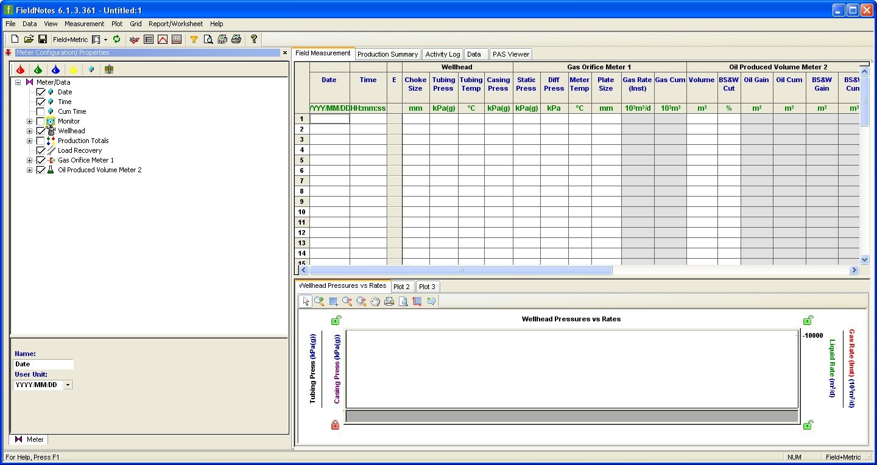Toggle the green lock above Casing Press axis
877x465 pixels.
tap(336, 320)
